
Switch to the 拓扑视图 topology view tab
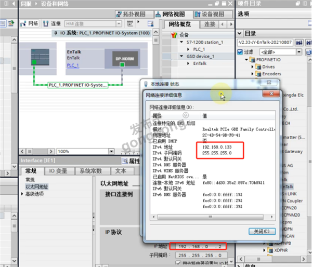(x=134, y=15)
